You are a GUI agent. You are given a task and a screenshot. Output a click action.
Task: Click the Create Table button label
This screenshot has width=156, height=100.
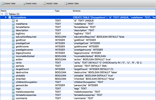click(x=10, y=3)
